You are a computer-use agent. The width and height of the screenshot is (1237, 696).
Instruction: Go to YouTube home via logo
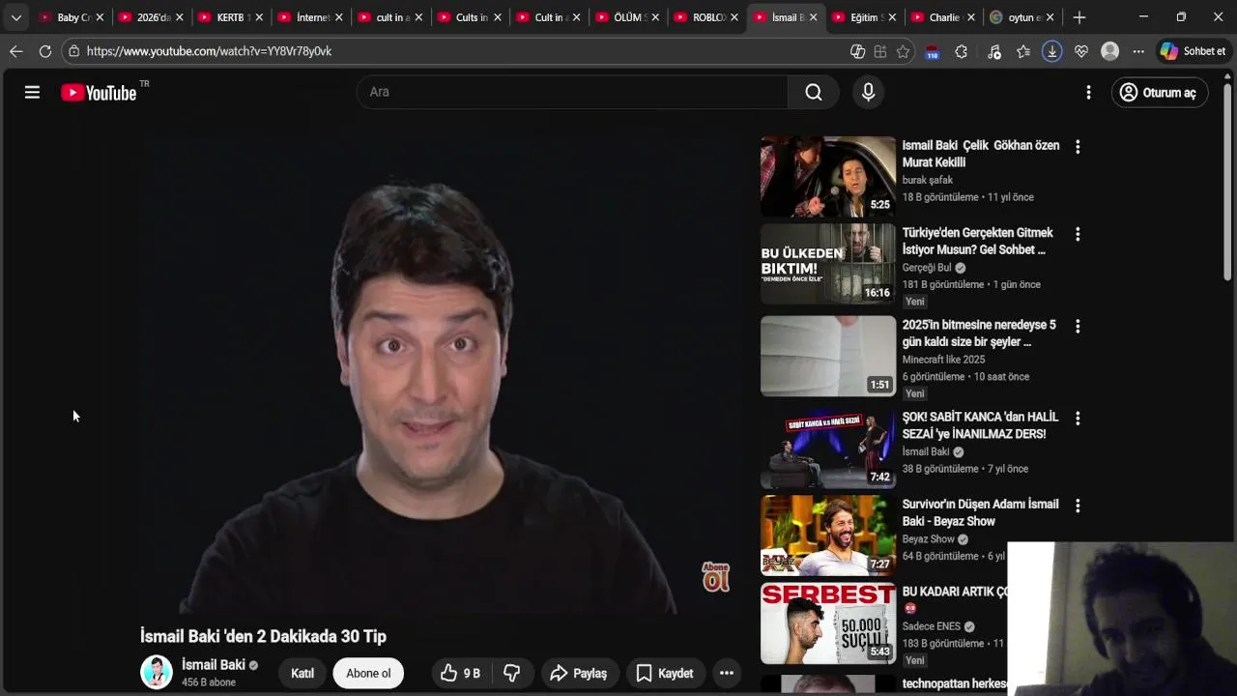(99, 93)
